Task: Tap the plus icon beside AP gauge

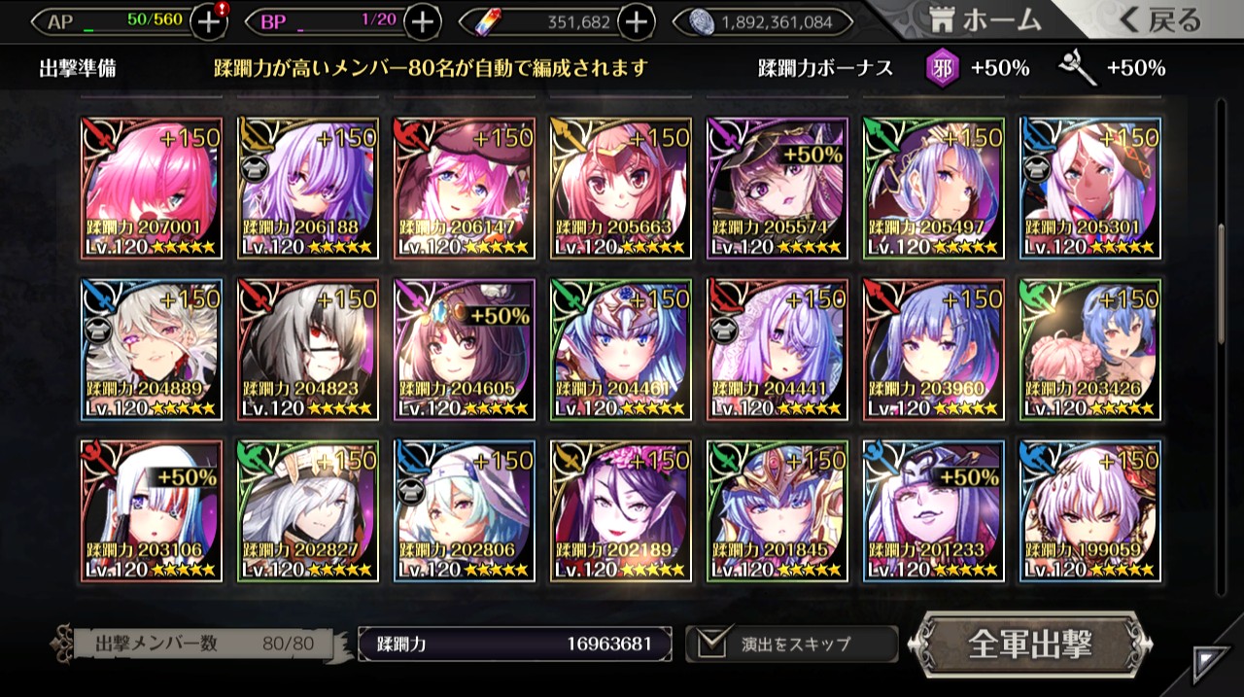Action: [209, 20]
